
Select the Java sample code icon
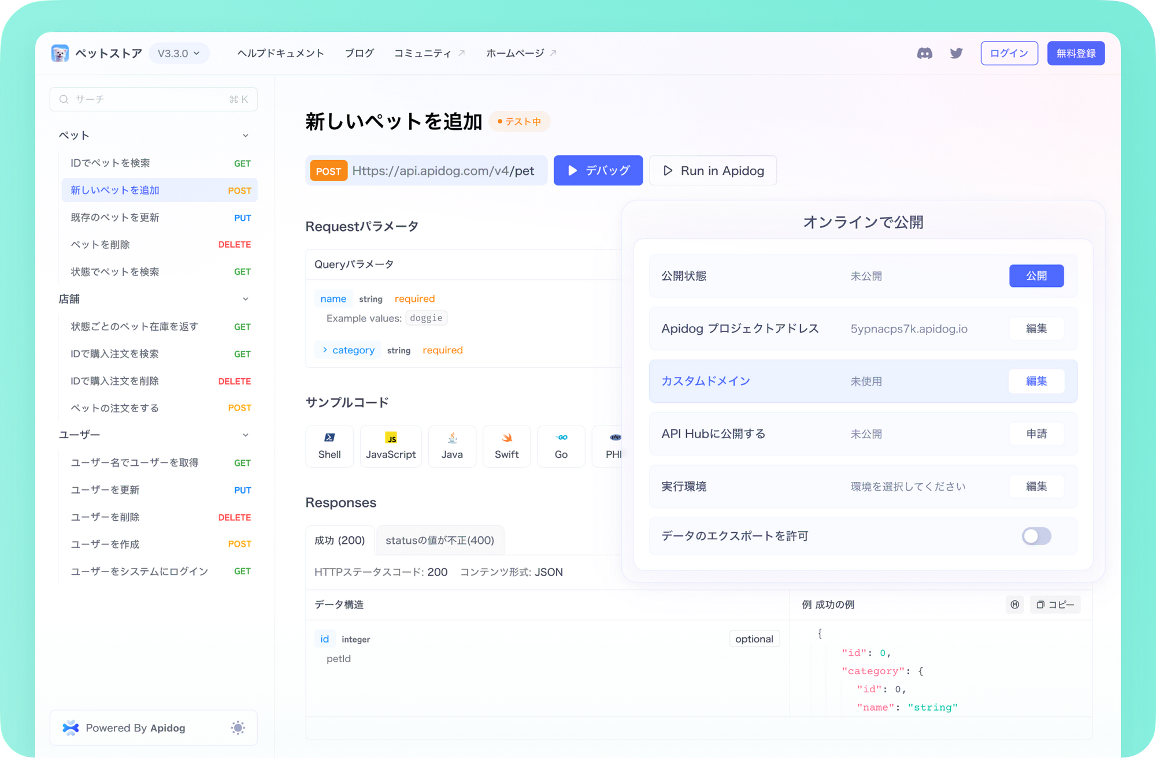(452, 438)
